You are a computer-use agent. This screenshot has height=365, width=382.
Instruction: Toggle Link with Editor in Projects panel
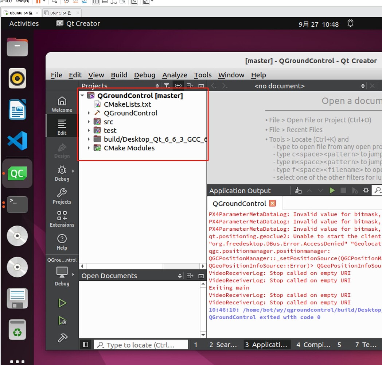[178, 85]
